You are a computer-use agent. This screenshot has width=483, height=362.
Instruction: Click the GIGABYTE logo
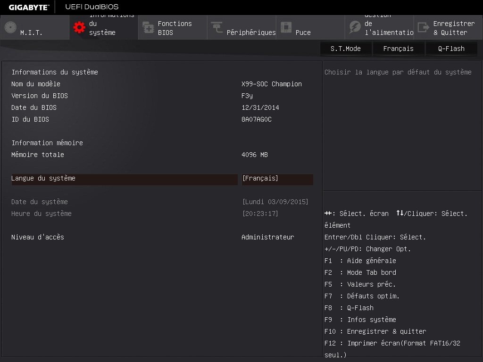28,7
